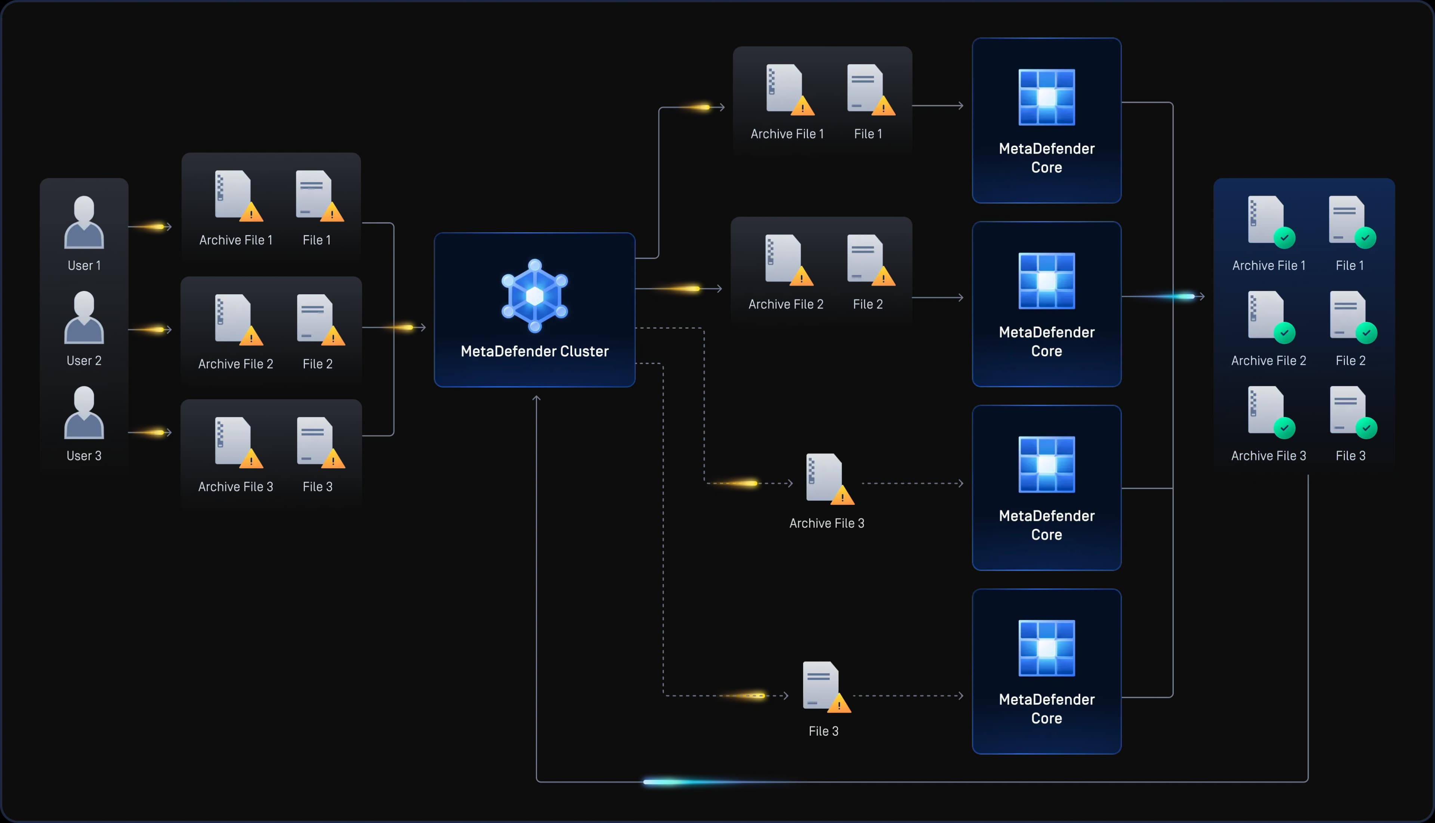Screen dimensions: 1435x823
Task: Select the warning File 1 icon beside User 1
Action: tap(320, 196)
